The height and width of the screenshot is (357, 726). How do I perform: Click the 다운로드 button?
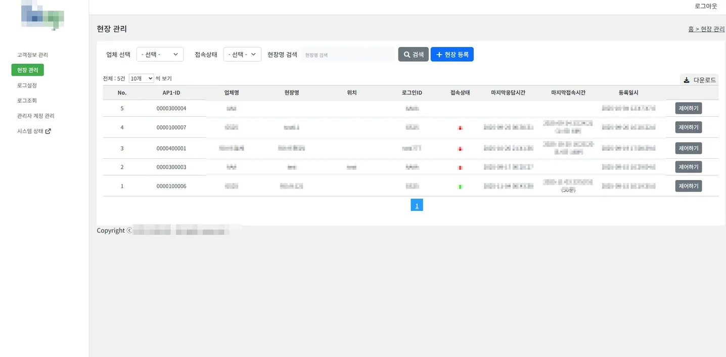699,80
